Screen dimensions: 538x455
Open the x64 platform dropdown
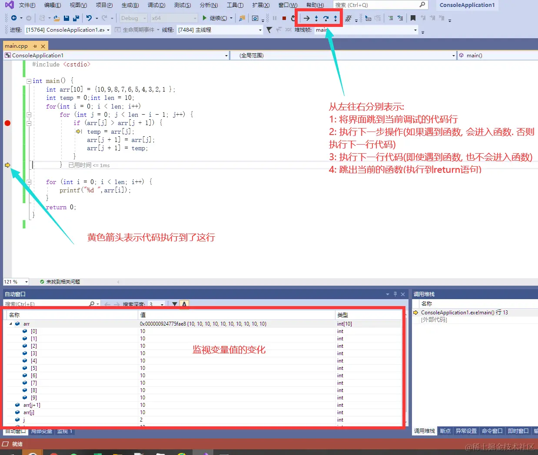[x=174, y=18]
